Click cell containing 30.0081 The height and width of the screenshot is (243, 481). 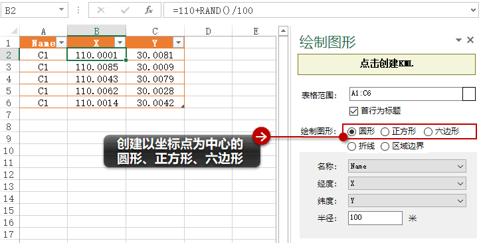point(155,55)
